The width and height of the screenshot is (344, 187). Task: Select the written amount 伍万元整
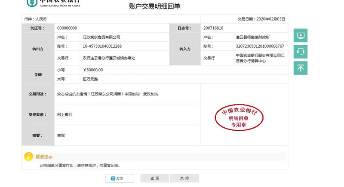90,79
